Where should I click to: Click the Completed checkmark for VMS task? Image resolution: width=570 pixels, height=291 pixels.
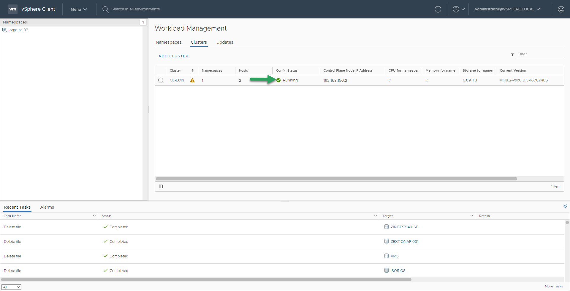click(x=105, y=256)
